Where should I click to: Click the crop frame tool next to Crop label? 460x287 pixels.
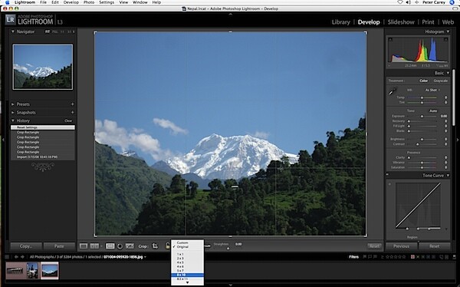point(155,246)
